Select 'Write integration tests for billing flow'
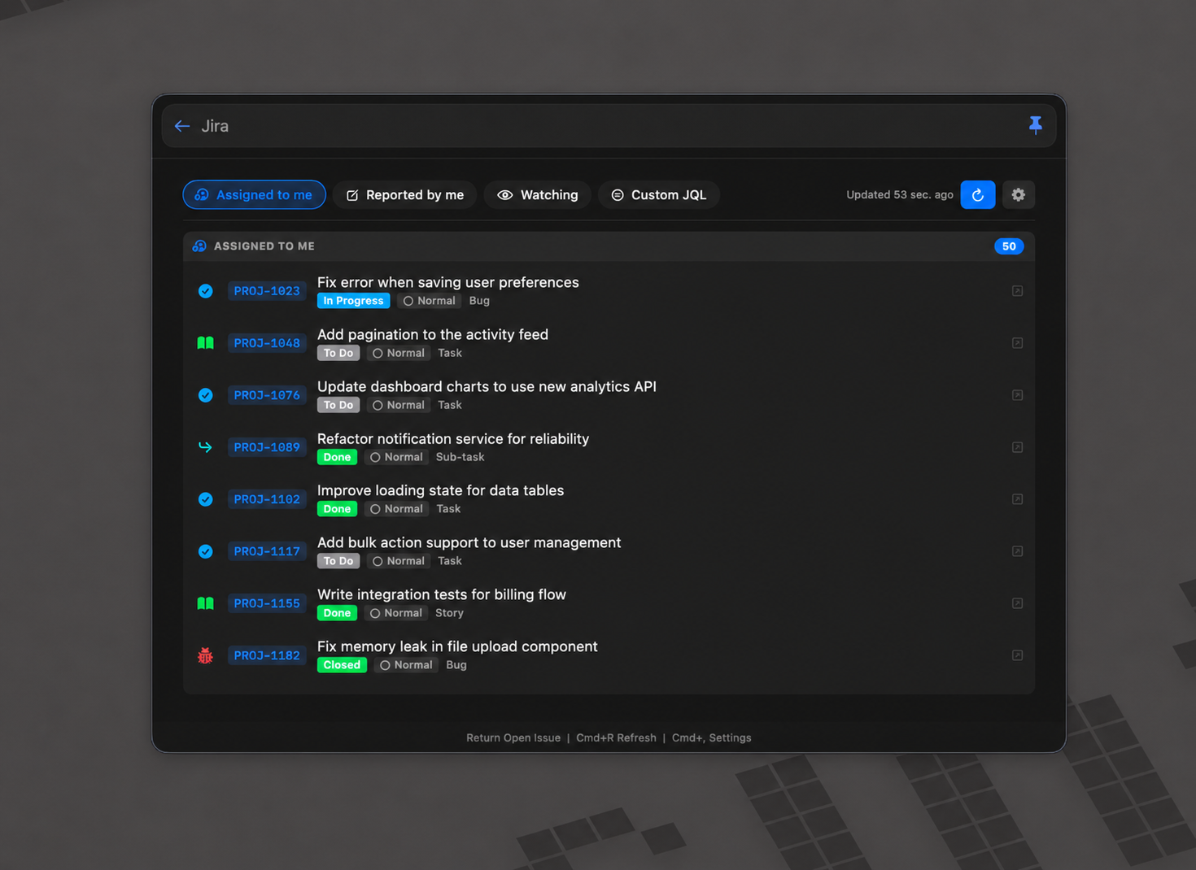This screenshot has height=870, width=1196. tap(442, 594)
